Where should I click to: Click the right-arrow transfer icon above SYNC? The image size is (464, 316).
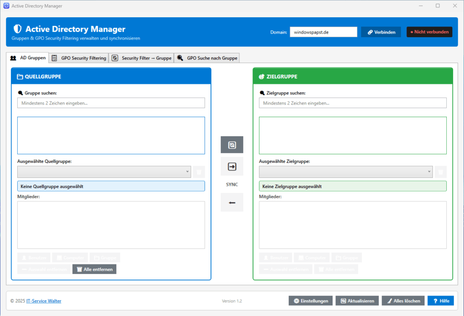(x=232, y=166)
